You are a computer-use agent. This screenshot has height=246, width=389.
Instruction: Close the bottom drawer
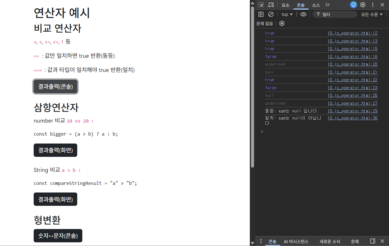[382, 241]
